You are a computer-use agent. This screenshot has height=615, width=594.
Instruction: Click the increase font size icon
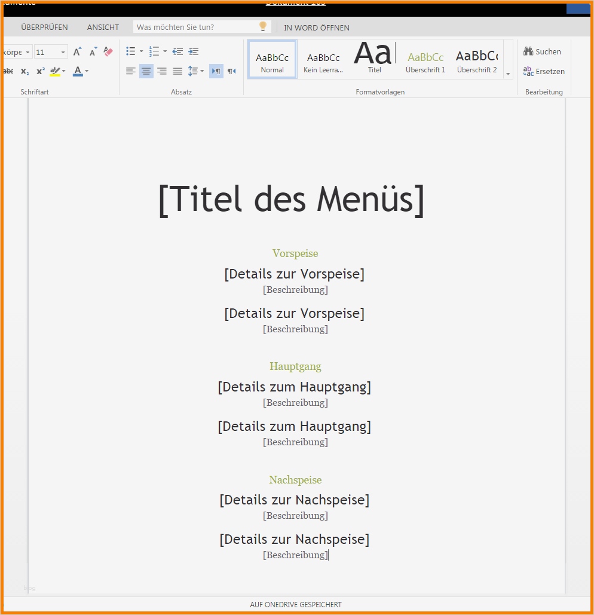[x=76, y=51]
